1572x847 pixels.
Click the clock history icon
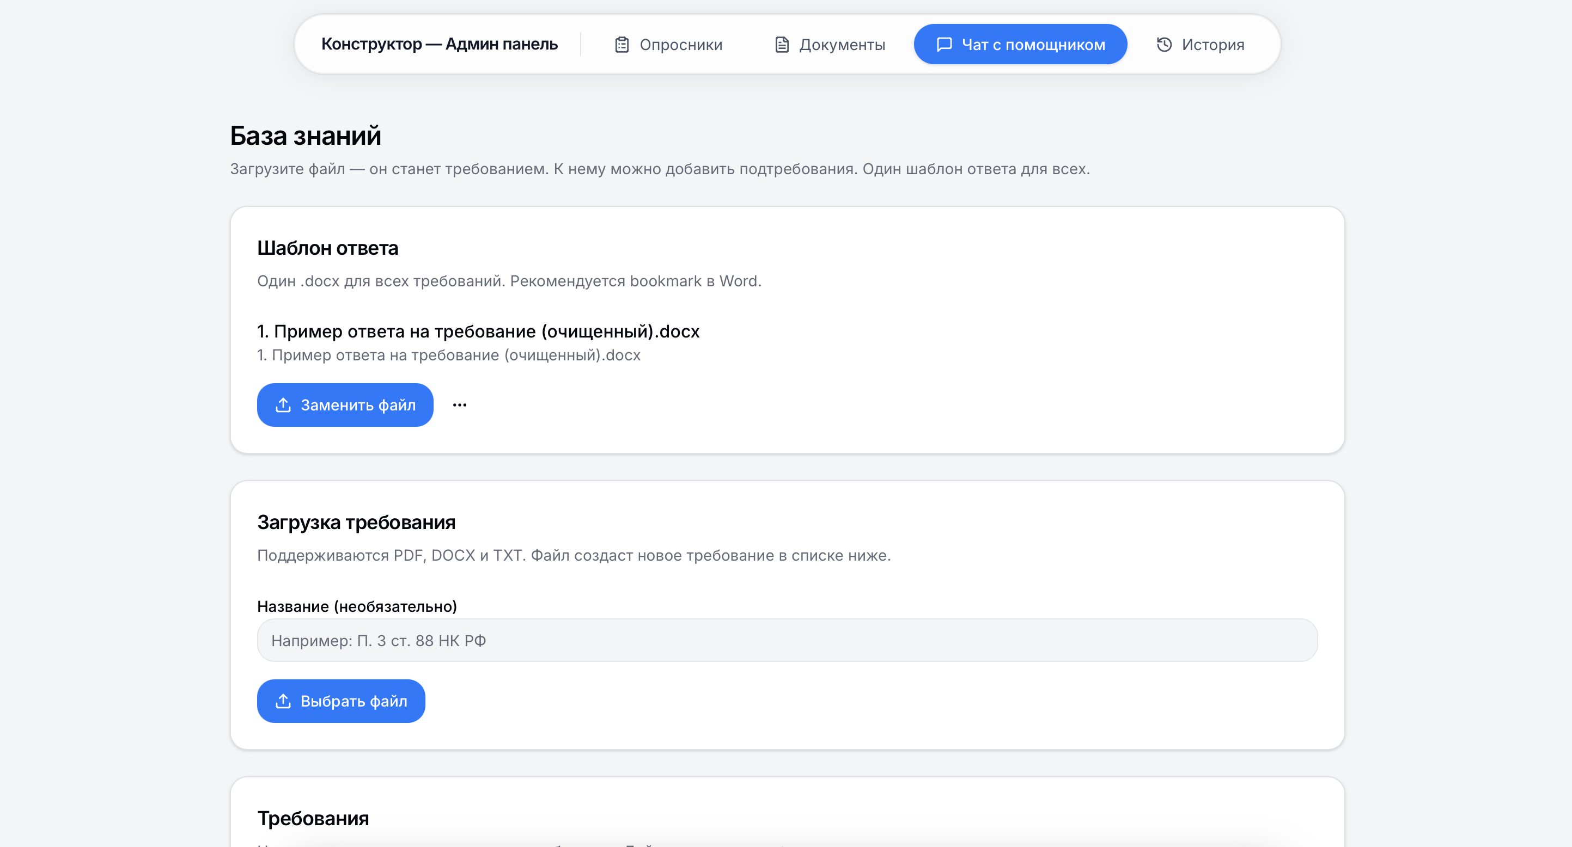[x=1165, y=45]
